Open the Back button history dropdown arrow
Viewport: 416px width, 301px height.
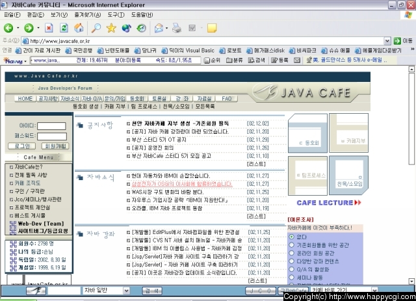[18, 28]
